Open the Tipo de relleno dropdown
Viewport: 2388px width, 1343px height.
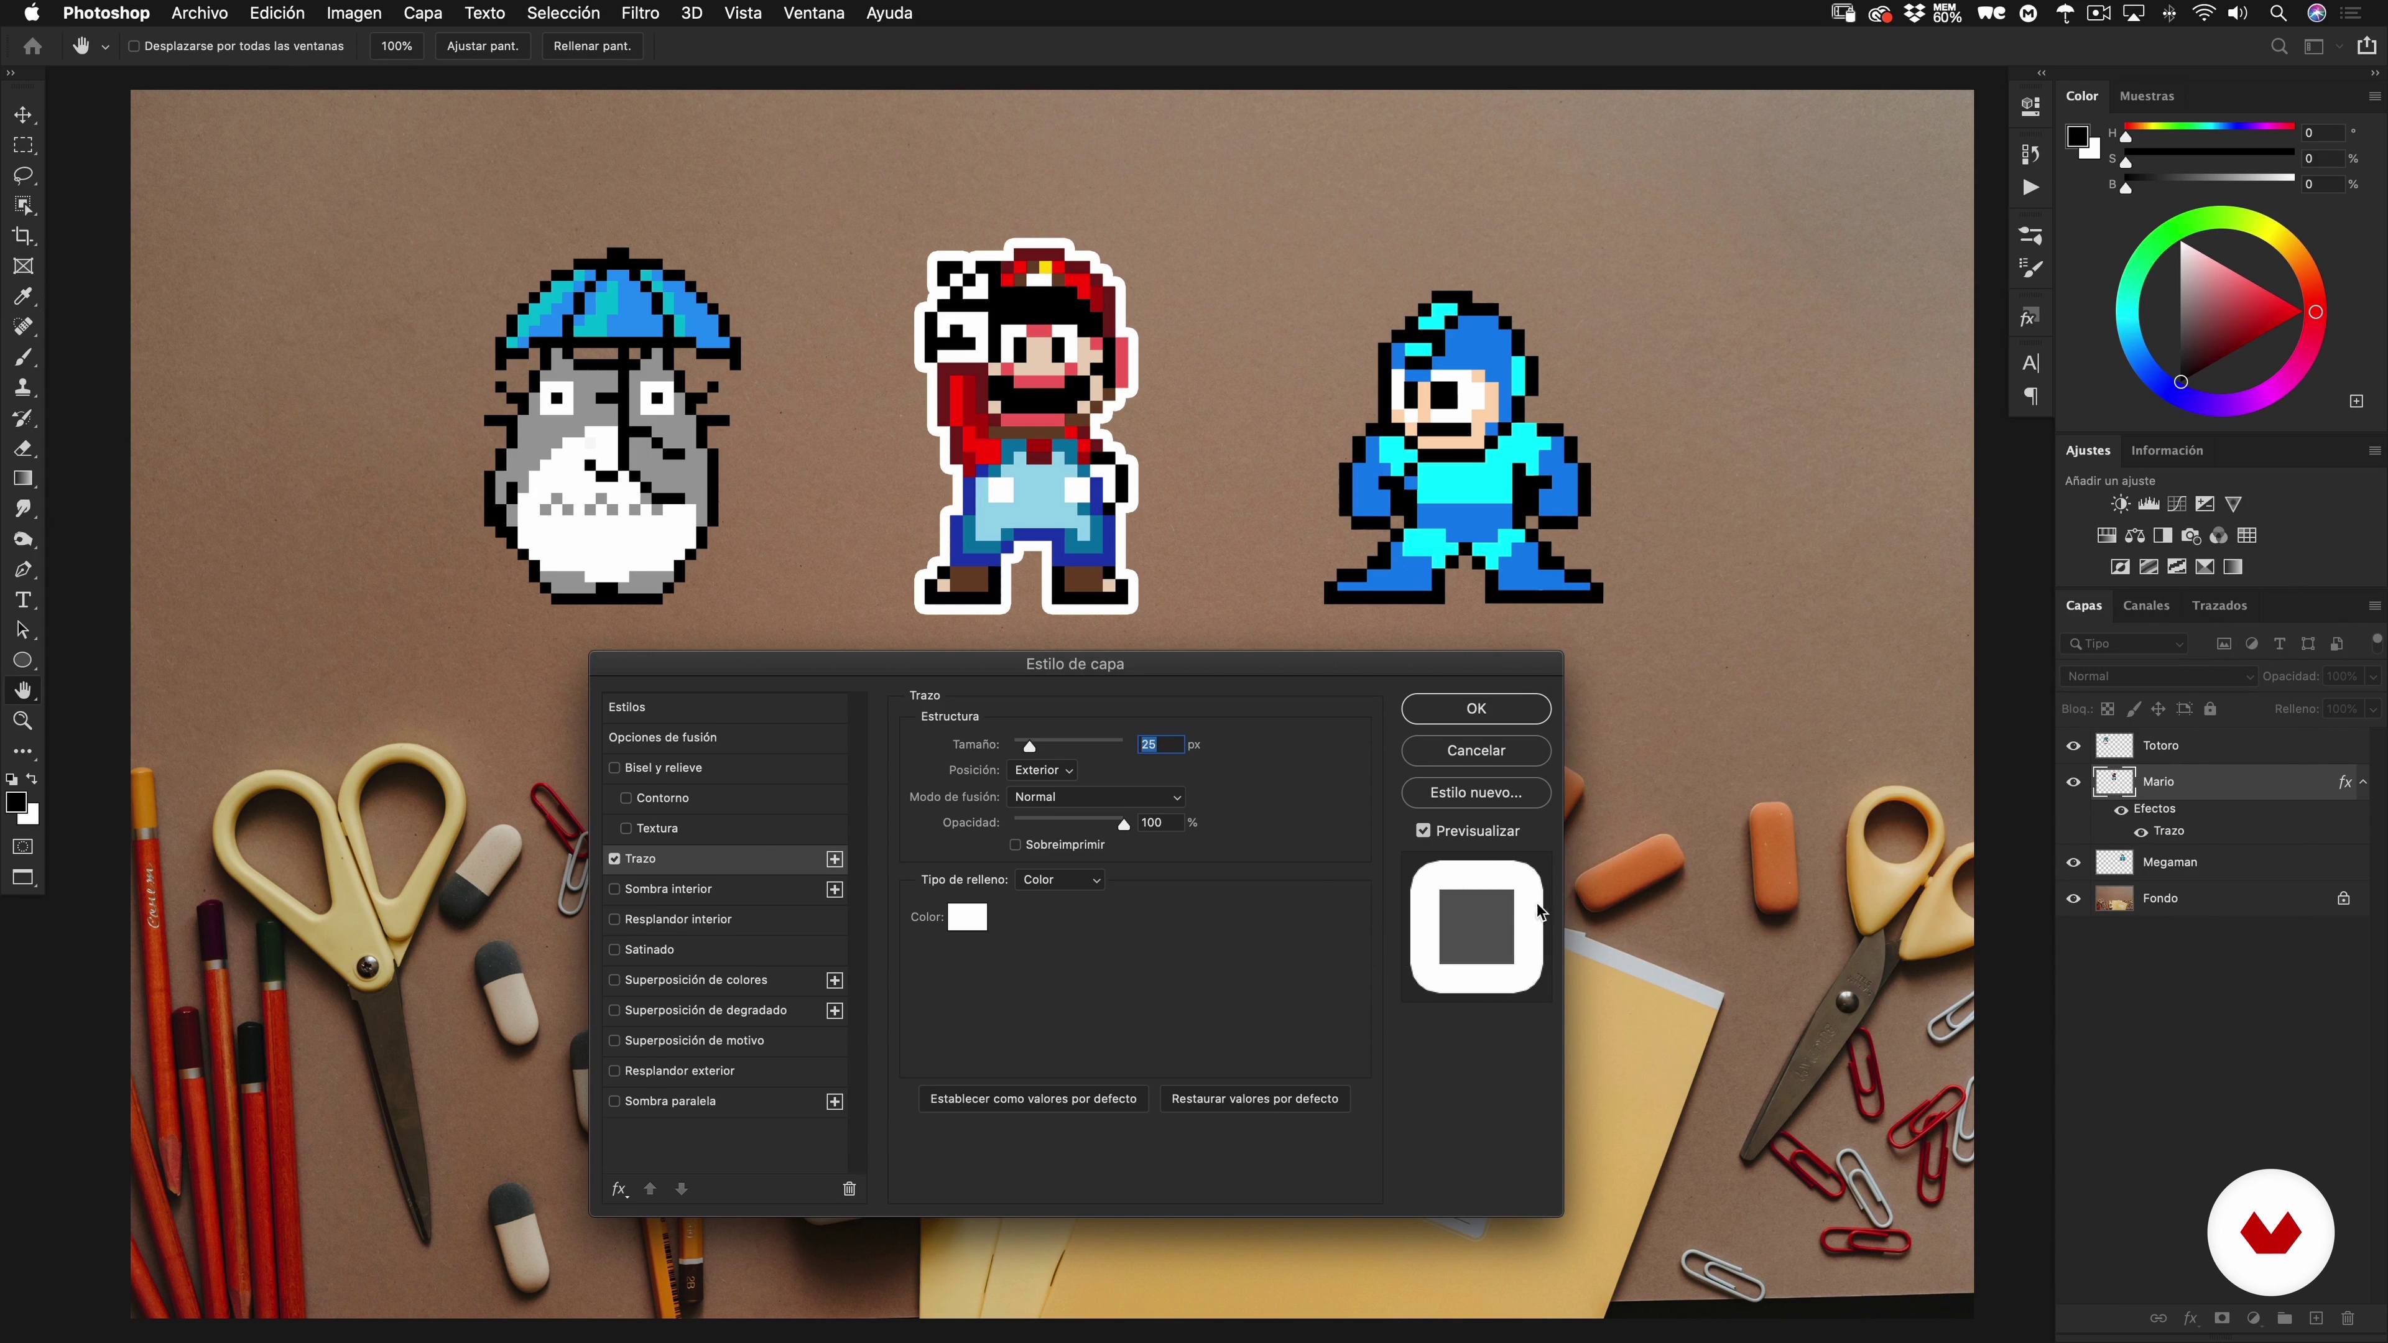(1060, 880)
